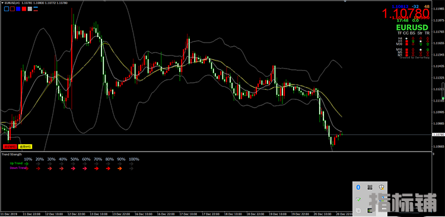Expand the EURUSD,H1 chart title arrow

(x=2, y=3)
